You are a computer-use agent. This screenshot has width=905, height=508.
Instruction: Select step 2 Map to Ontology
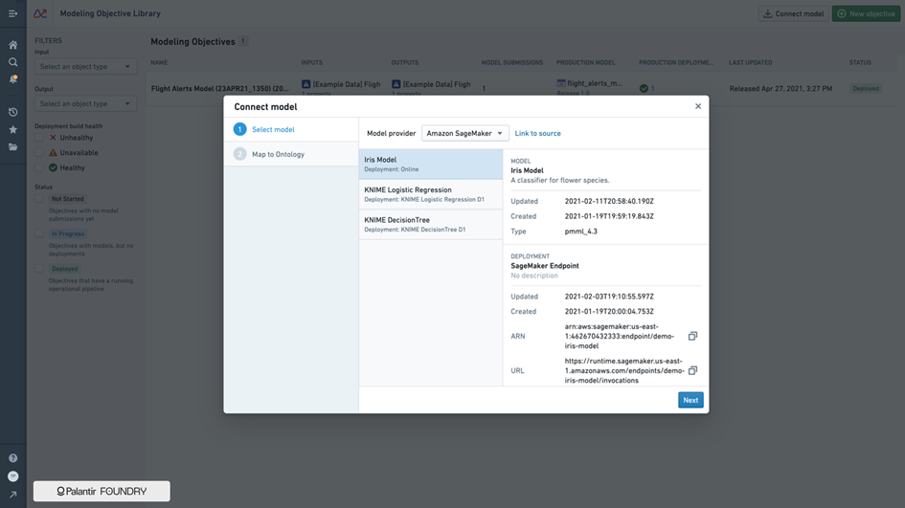pos(291,154)
